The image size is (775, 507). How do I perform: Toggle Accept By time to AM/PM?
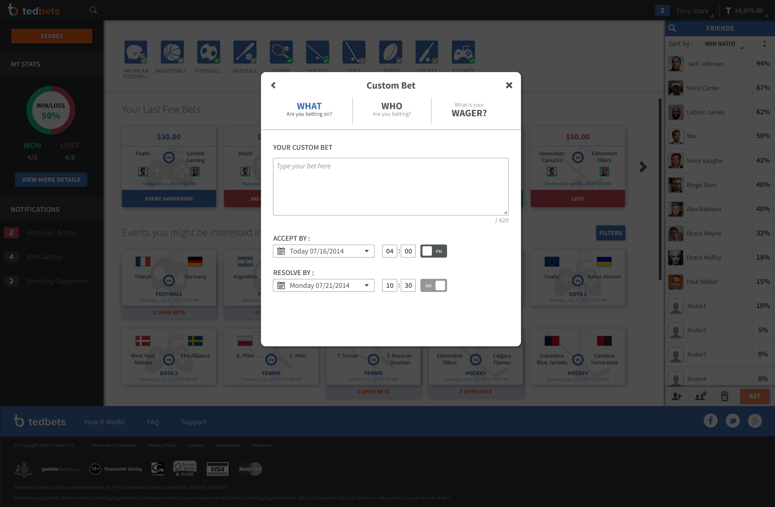[x=434, y=251]
